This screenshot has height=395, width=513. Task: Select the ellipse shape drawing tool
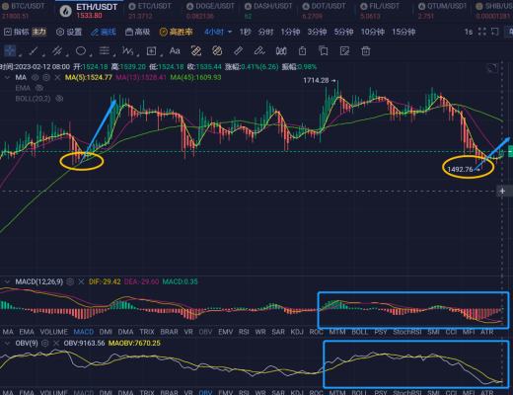(81, 51)
